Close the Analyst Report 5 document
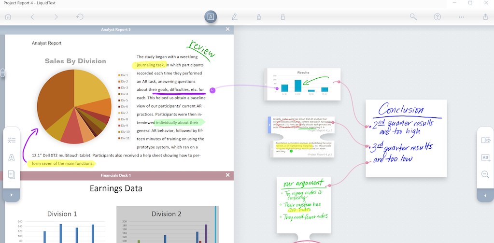The height and width of the screenshot is (243, 494). click(228, 29)
